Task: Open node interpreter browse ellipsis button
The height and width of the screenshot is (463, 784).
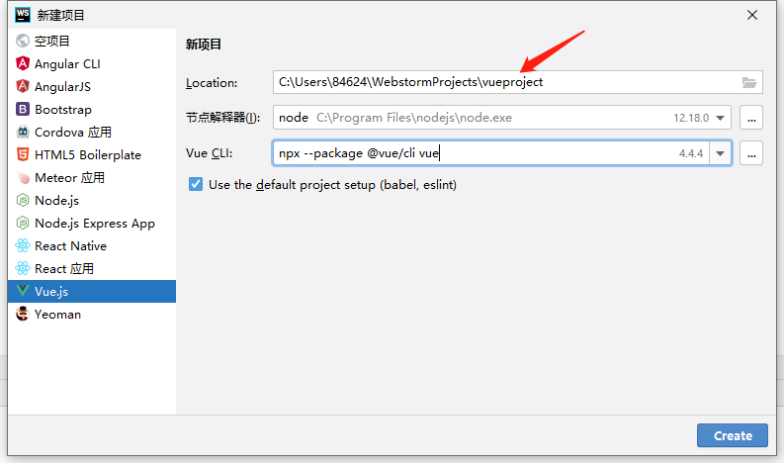Action: 751,118
